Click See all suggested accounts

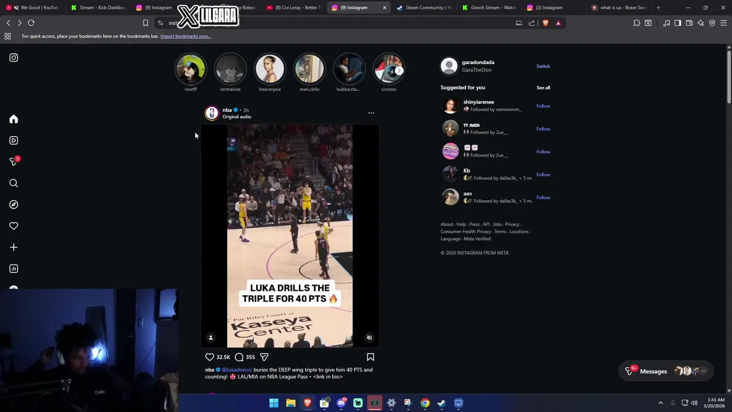click(543, 88)
